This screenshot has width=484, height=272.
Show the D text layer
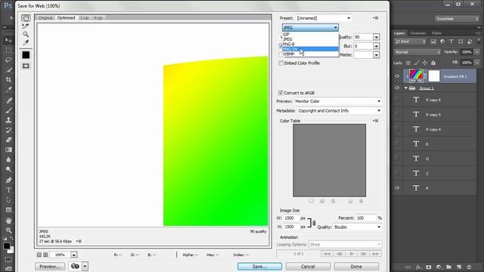[x=397, y=159]
